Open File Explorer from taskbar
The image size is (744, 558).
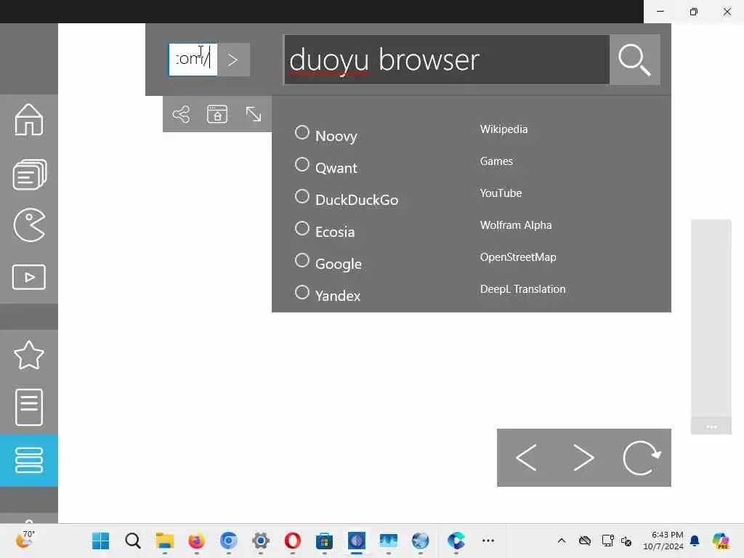[x=165, y=541]
